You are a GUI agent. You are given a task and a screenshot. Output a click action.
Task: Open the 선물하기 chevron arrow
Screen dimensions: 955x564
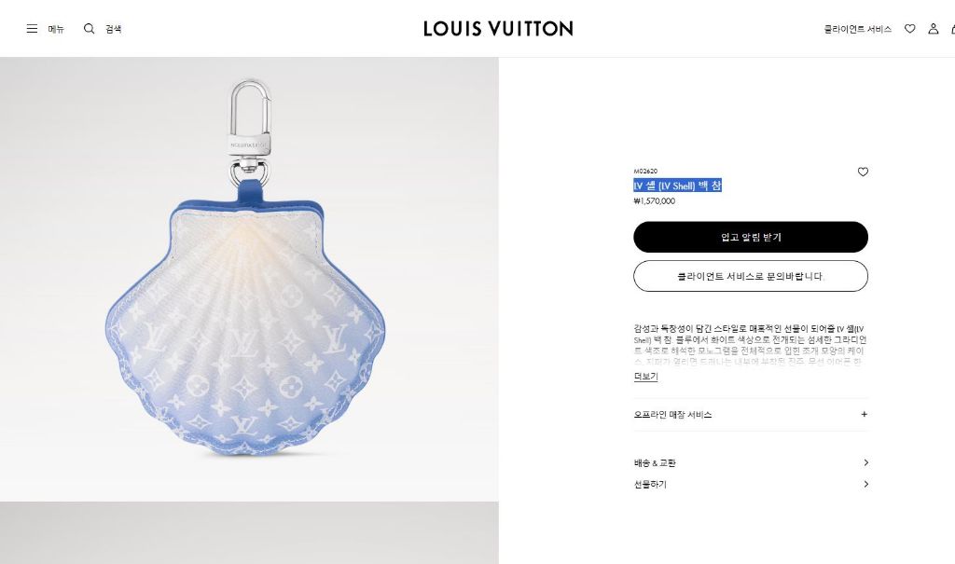tap(865, 485)
